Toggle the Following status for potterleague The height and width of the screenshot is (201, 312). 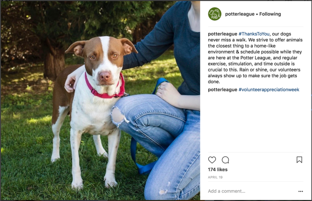pos(270,14)
